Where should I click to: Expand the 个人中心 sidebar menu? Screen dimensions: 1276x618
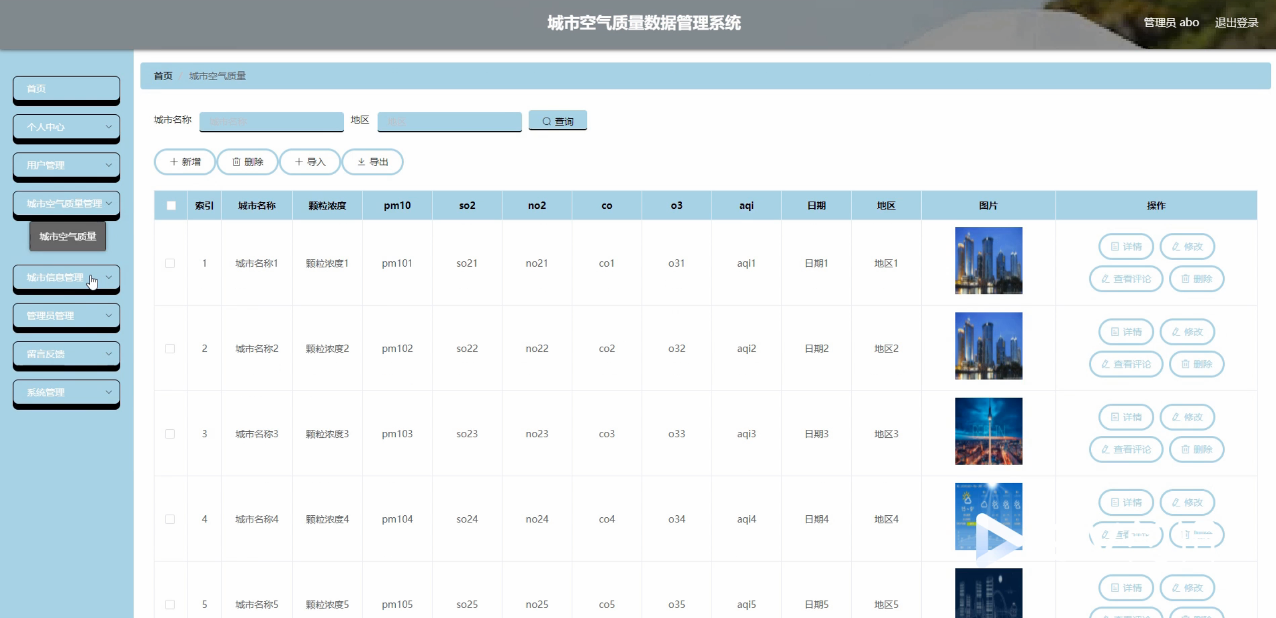pos(66,127)
